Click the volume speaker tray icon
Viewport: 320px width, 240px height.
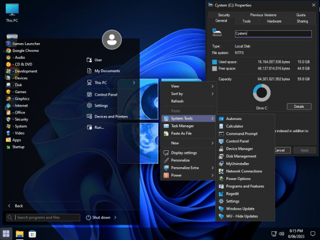click(x=282, y=234)
